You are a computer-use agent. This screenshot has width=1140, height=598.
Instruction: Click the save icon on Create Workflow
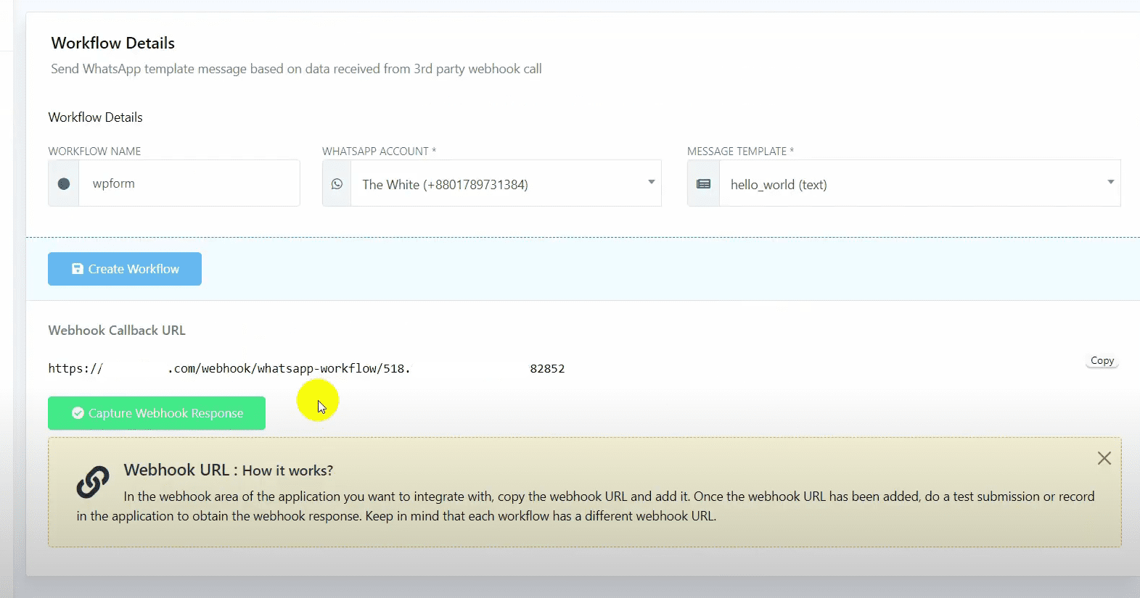[78, 269]
